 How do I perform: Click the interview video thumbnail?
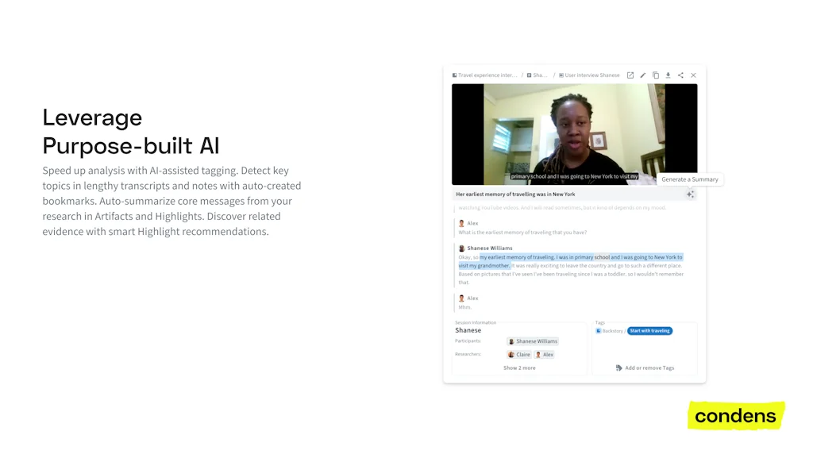tap(574, 134)
